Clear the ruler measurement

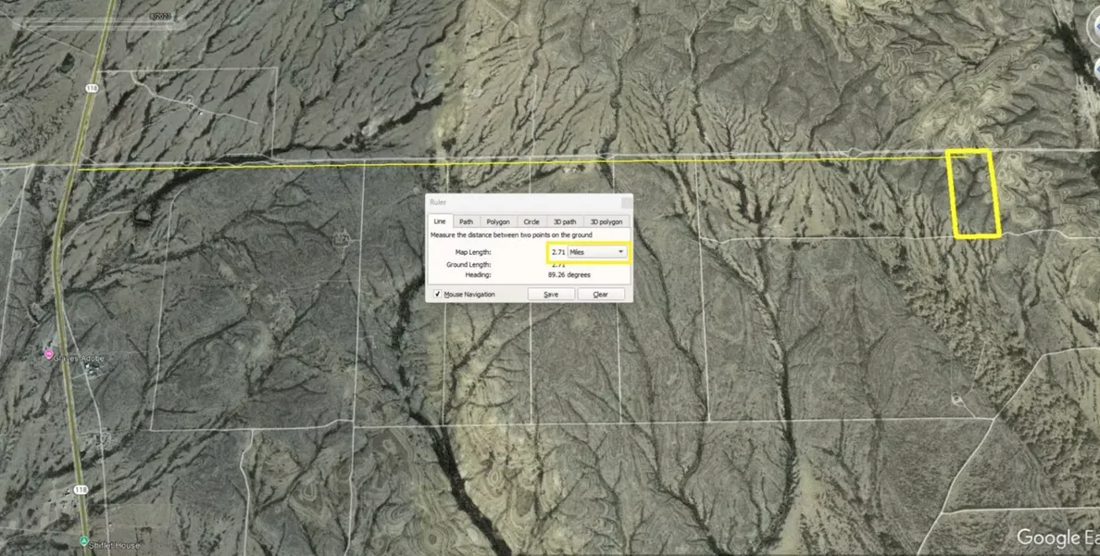600,294
